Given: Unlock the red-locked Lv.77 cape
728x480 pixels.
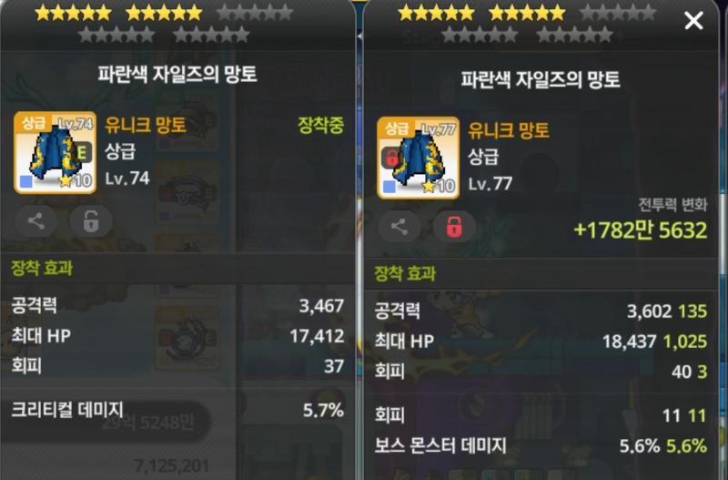Looking at the screenshot, I should coord(454,227).
